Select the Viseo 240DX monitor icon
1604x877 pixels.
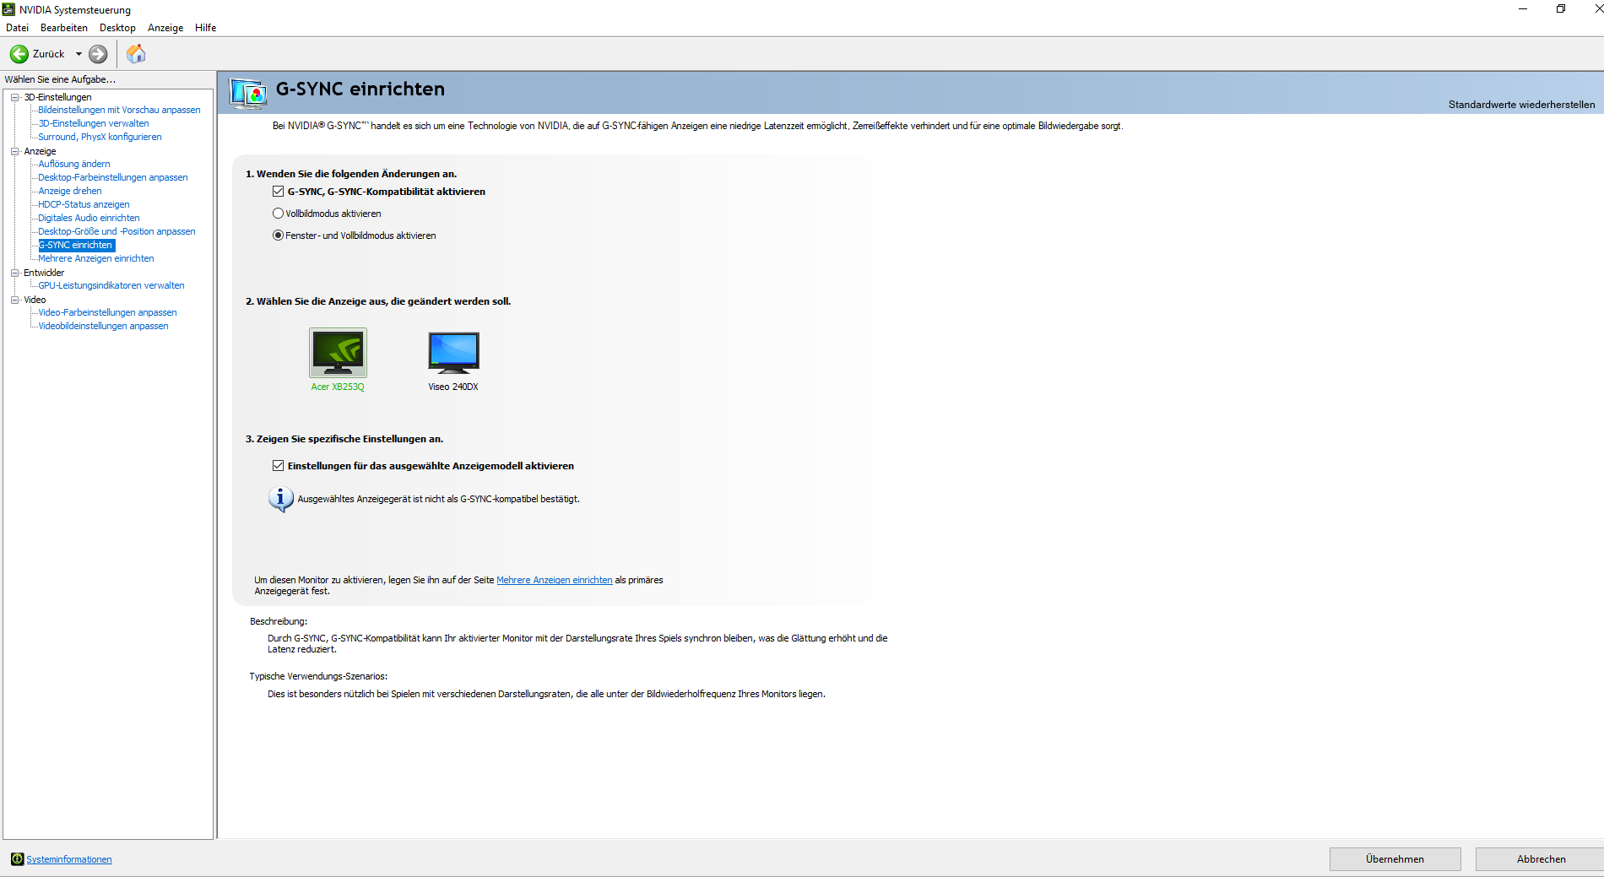point(453,352)
